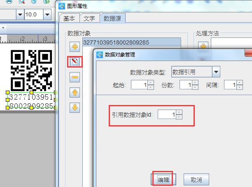Click the 引用数据对象Id input field
Image resolution: width=252 pixels, height=187 pixels.
pos(167,115)
